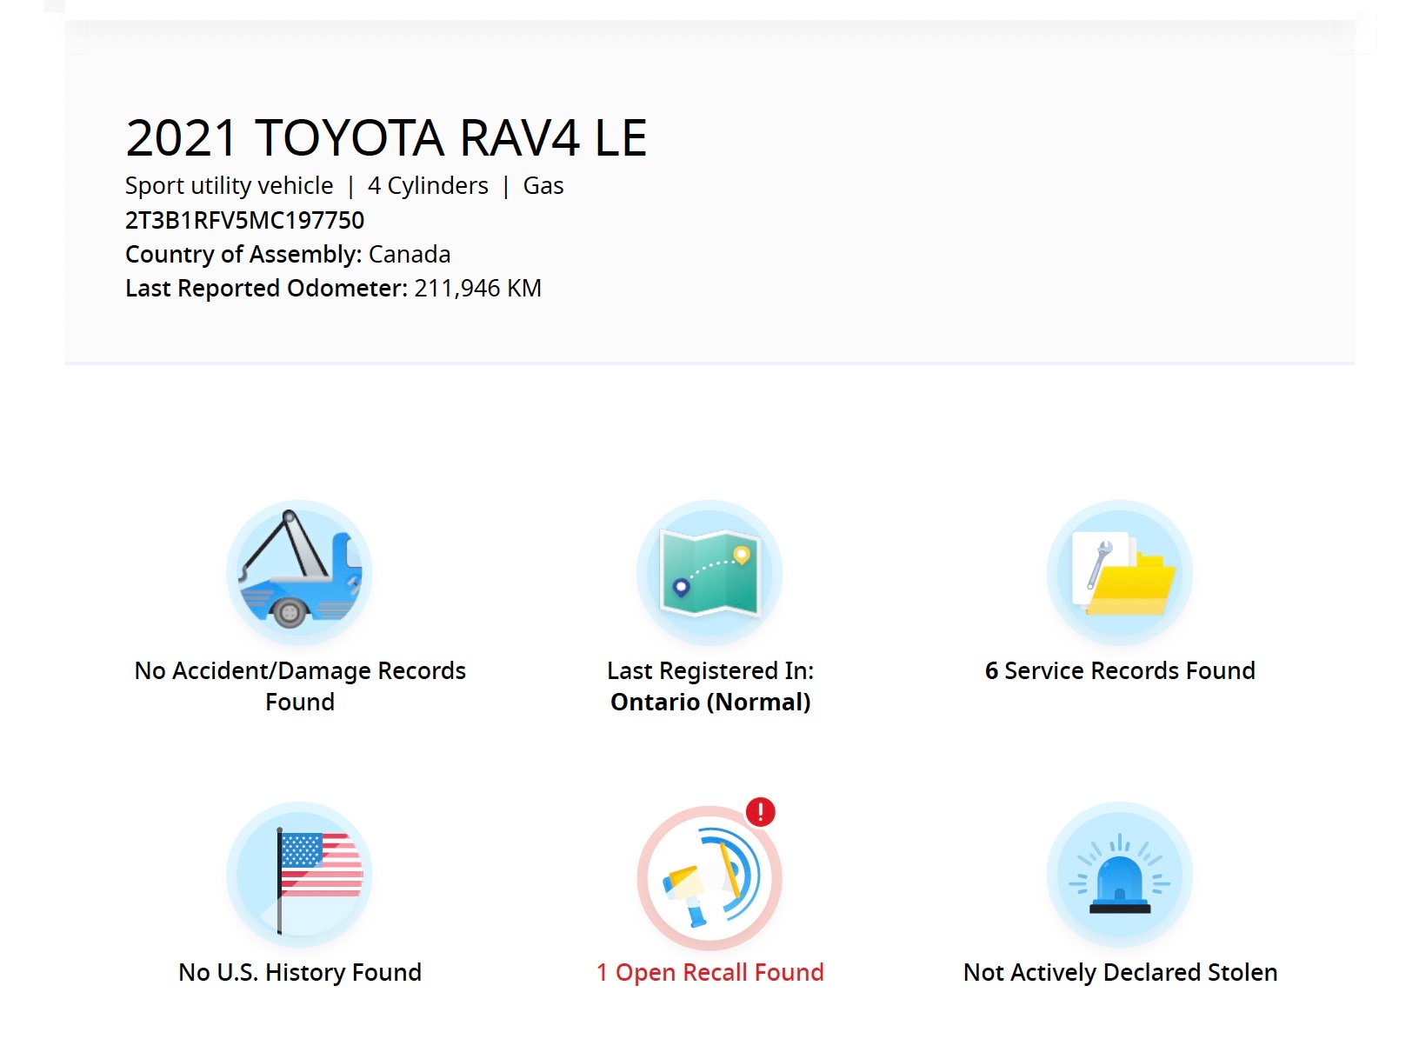The width and height of the screenshot is (1419, 1059).
Task: Click 'Country of Assembly:' label
Action: point(243,255)
